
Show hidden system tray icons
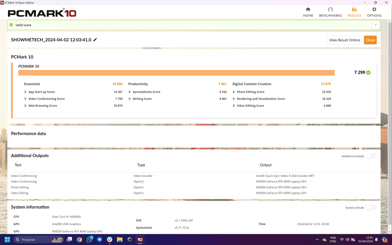coord(317,240)
